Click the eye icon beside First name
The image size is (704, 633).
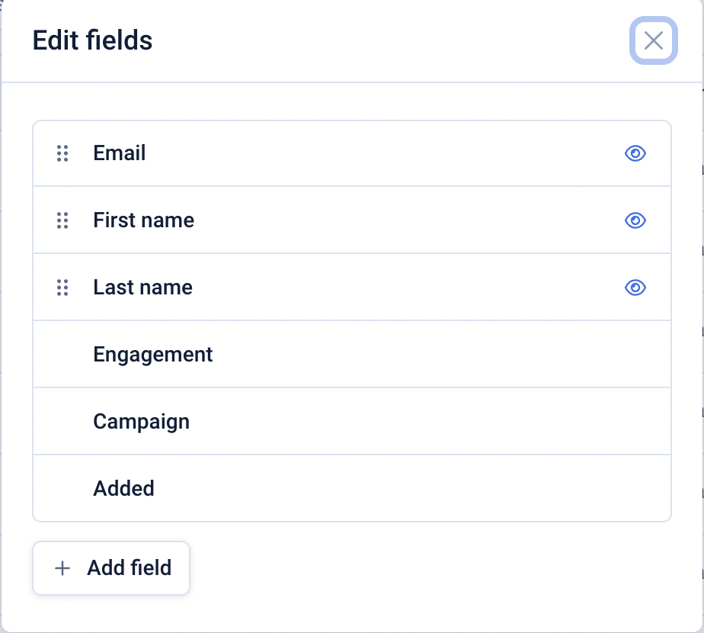point(635,220)
